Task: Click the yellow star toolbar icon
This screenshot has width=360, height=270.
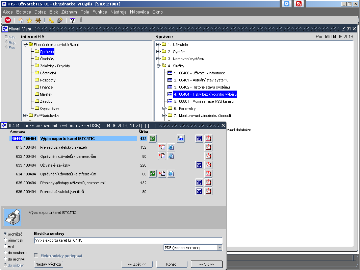Action: [29, 20]
